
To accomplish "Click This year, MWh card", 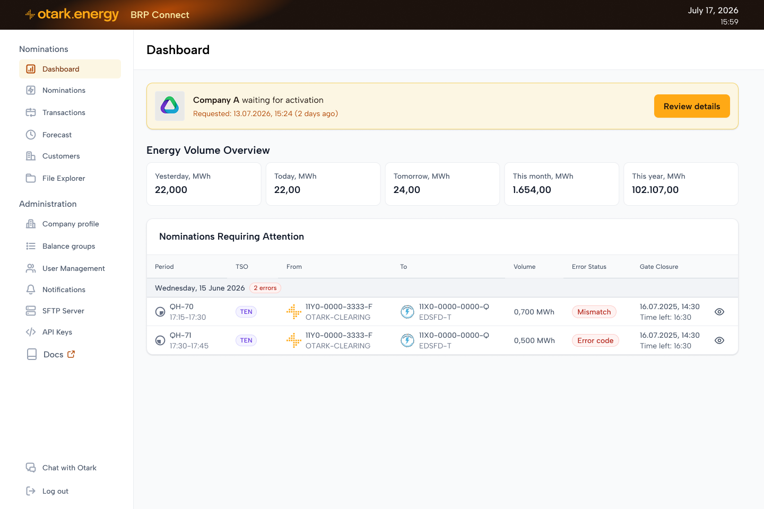I will click(681, 184).
